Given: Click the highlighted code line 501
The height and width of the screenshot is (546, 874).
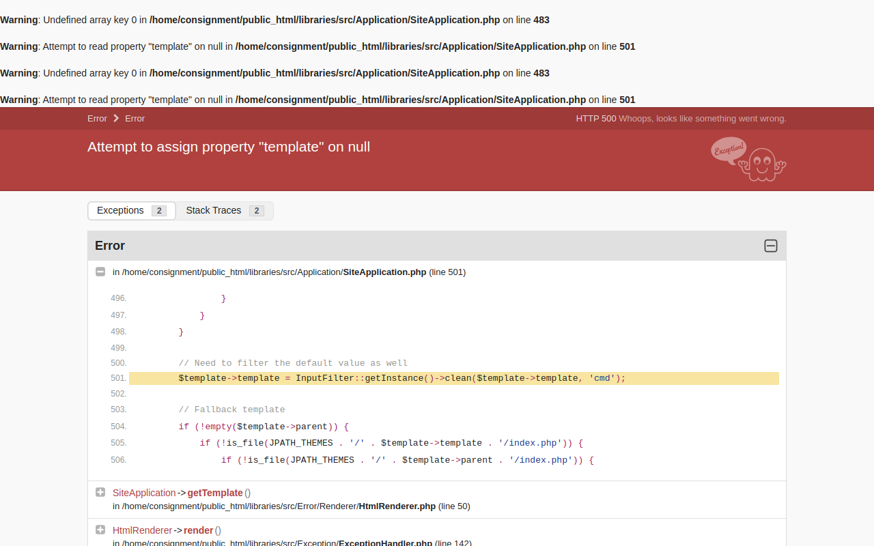Looking at the screenshot, I should click(454, 378).
